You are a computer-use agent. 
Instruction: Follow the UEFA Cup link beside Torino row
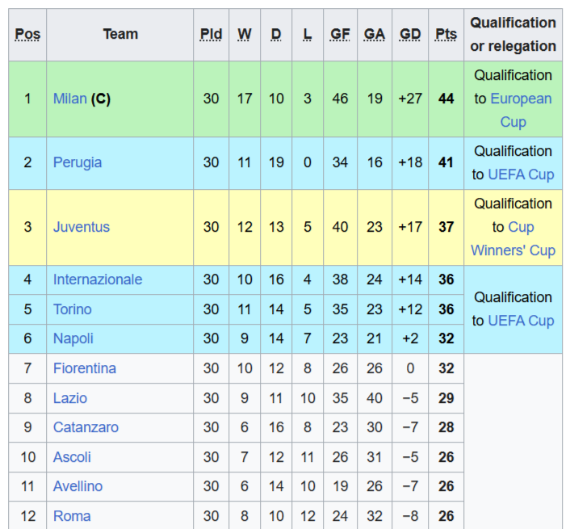pyautogui.click(x=521, y=321)
